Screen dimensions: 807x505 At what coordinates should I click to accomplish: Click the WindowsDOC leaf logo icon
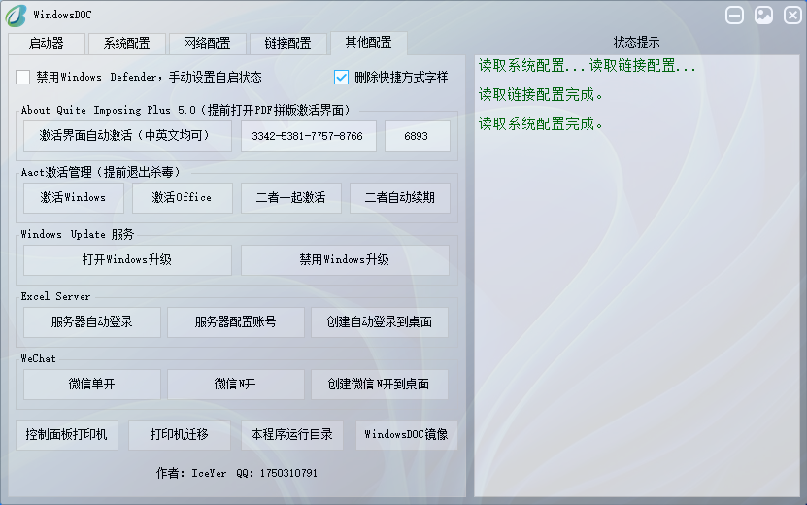[x=16, y=16]
